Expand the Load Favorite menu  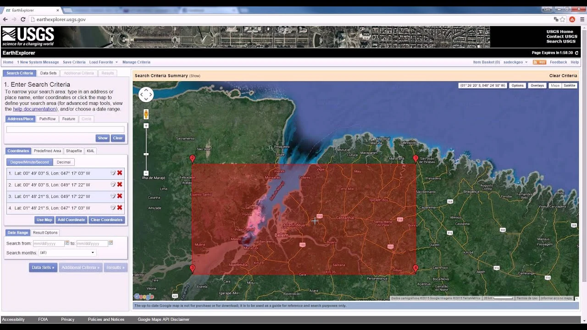(103, 62)
